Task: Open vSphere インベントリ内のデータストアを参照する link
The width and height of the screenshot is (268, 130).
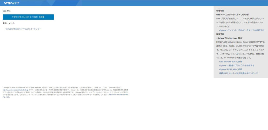Action: [x=242, y=30]
